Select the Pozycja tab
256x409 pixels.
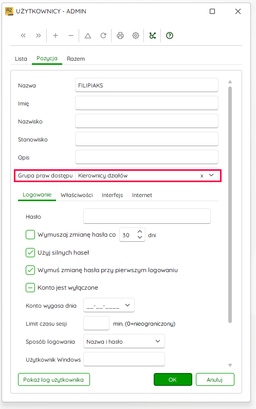[x=47, y=59]
